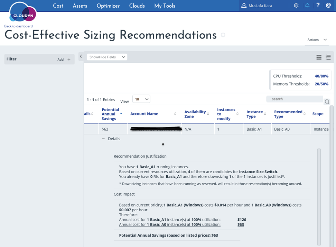
Task: Open the Actions dropdown
Action: pyautogui.click(x=317, y=40)
